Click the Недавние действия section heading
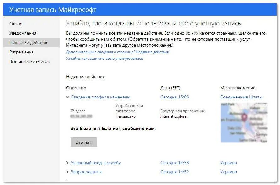The width and height of the screenshot is (280, 185). tap(85, 77)
